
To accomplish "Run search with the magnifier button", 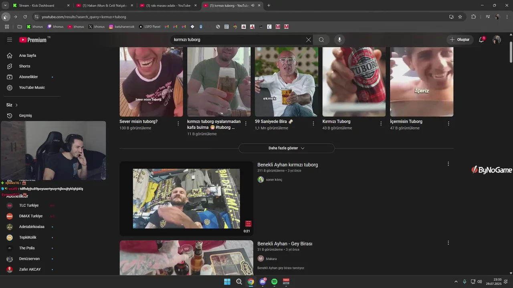I will [321, 40].
